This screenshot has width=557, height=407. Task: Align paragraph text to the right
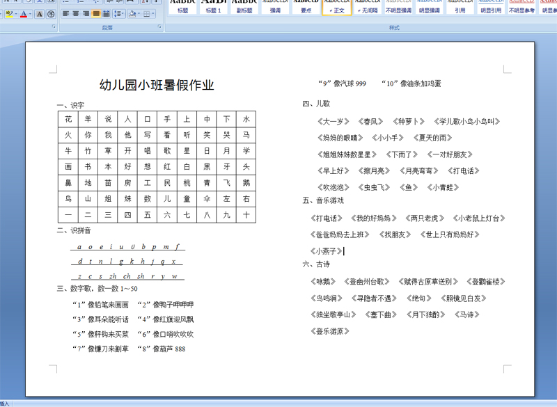[x=86, y=14]
